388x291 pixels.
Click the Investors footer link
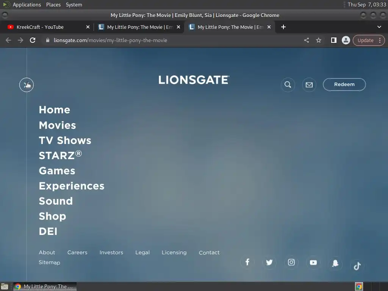111,252
